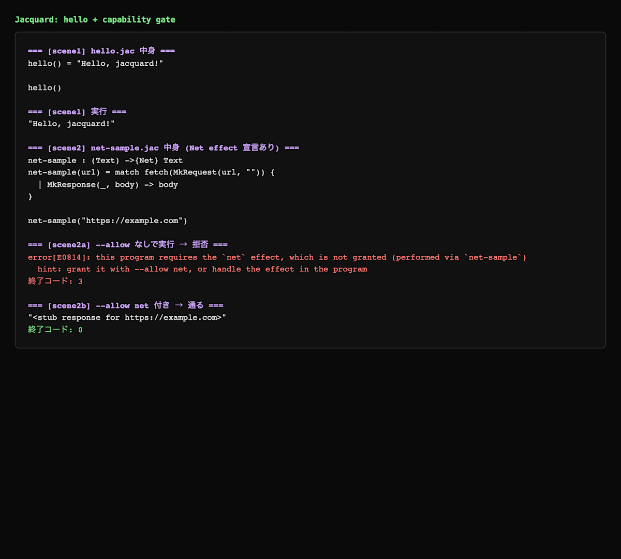621x559 pixels.
Task: Click the '<stub response for https://example.com>' output
Action: 127,317
